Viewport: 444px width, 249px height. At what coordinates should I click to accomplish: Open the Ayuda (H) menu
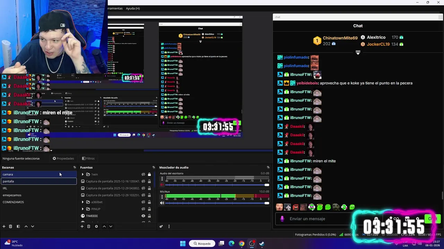(133, 8)
